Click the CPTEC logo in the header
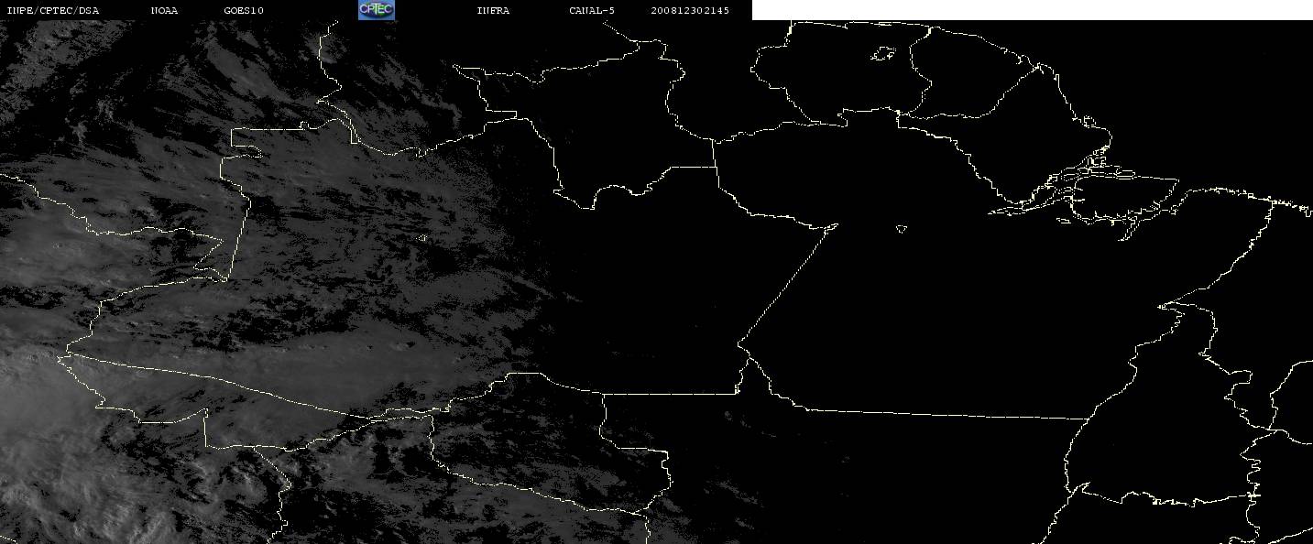 coord(377,10)
